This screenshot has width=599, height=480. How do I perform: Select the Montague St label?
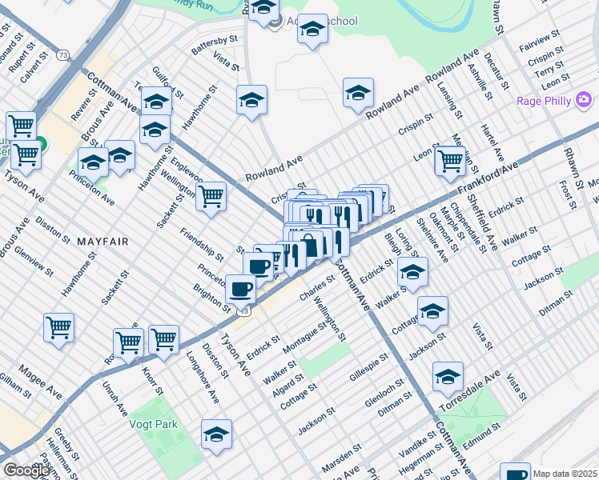pos(304,338)
